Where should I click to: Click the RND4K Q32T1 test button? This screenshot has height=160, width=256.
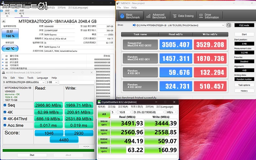pos(104,141)
